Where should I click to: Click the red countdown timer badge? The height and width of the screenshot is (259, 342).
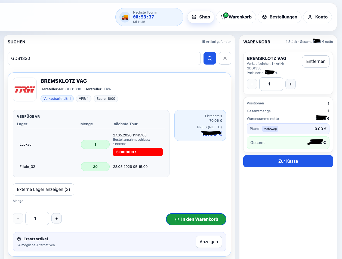[x=138, y=152]
